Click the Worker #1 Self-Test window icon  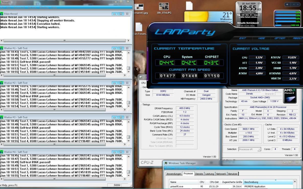[x=1, y=48]
